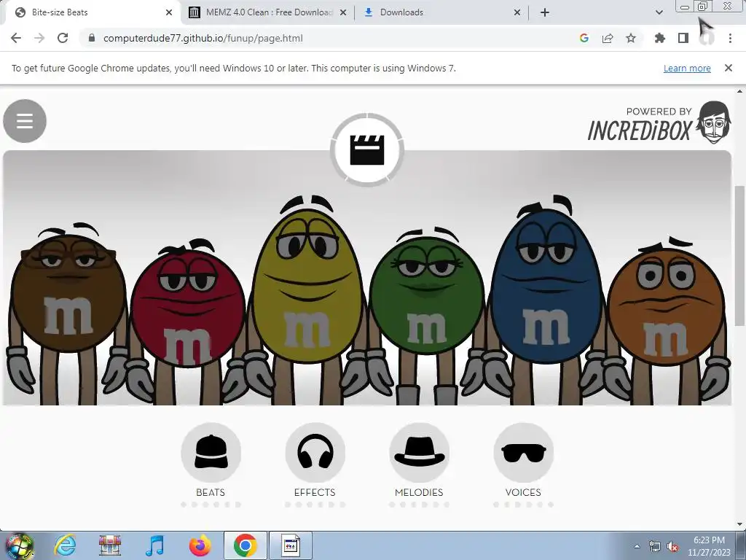This screenshot has height=560, width=746.
Task: Select the Melodies hat icon
Action: (419, 452)
